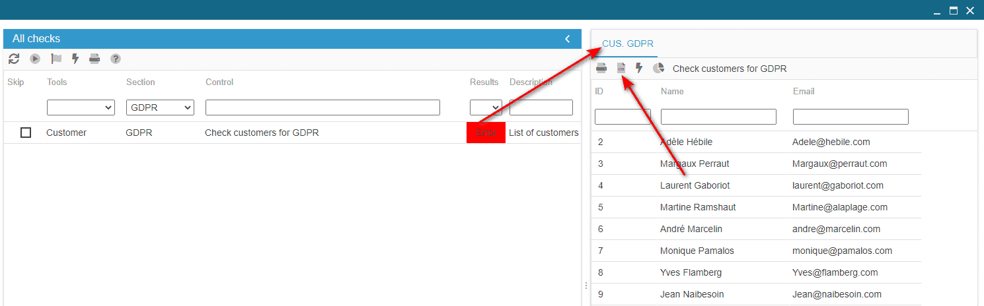Tick the Skip checkbox for the Customer check
Image resolution: width=984 pixels, height=306 pixels.
(26, 133)
